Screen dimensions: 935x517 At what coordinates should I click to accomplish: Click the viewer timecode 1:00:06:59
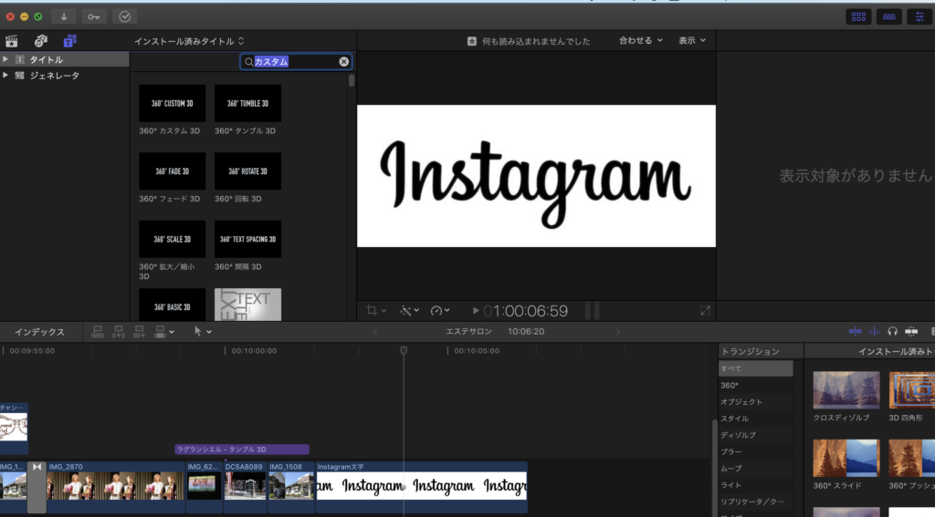[x=526, y=311]
